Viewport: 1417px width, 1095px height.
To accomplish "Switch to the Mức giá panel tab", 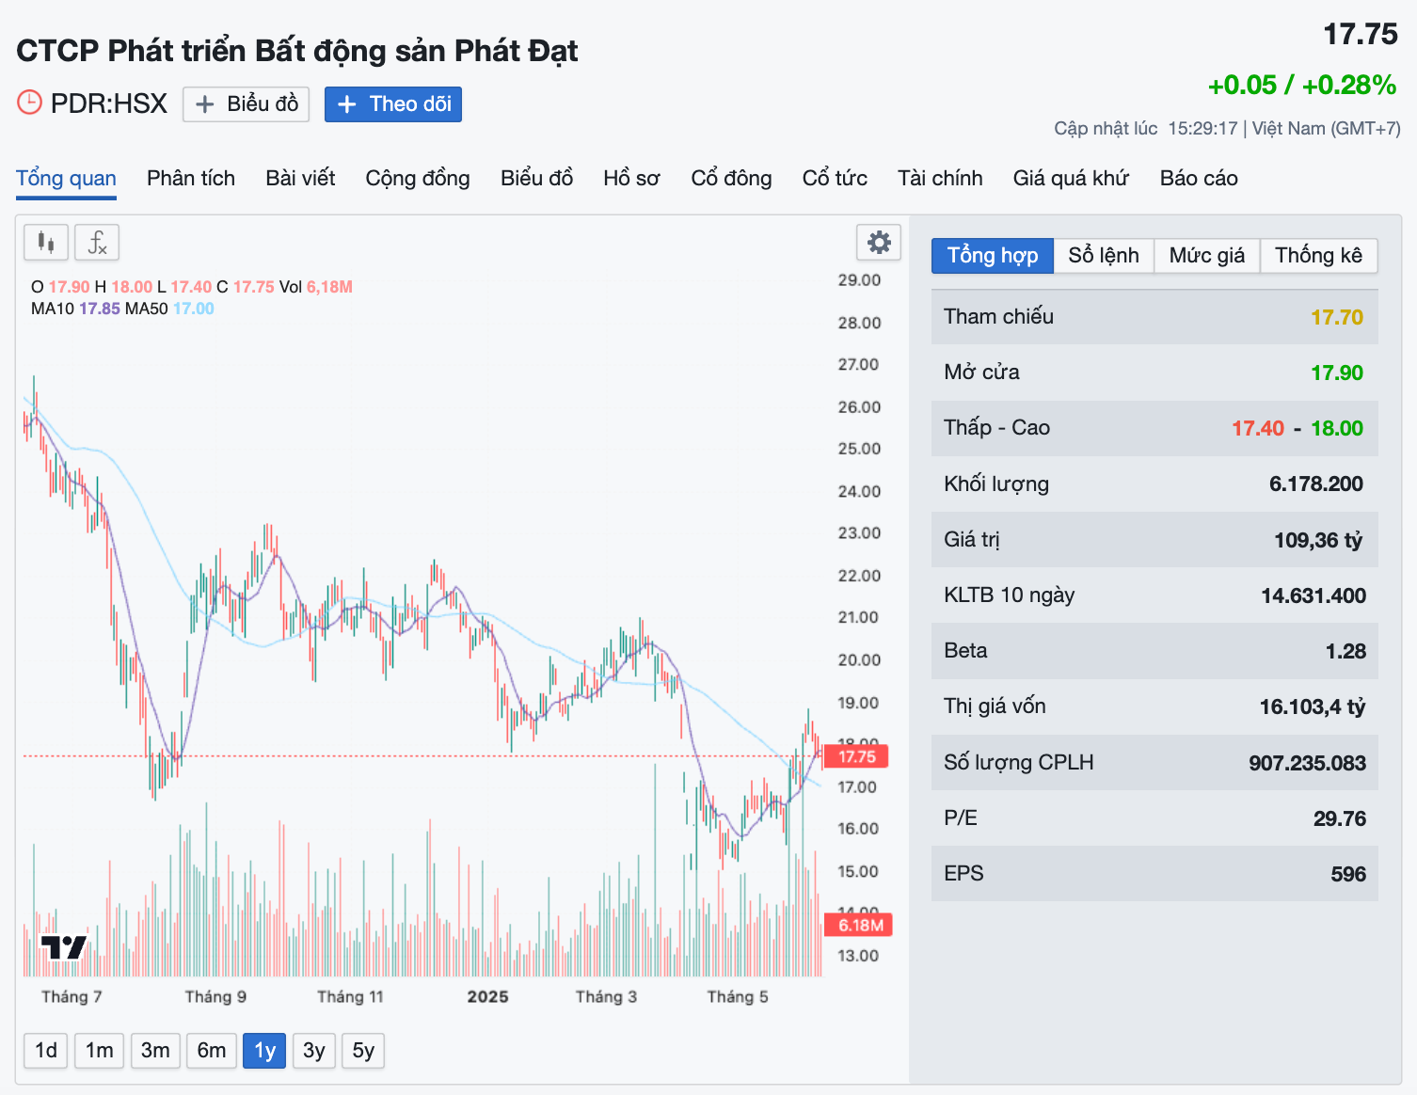I will [x=1207, y=256].
